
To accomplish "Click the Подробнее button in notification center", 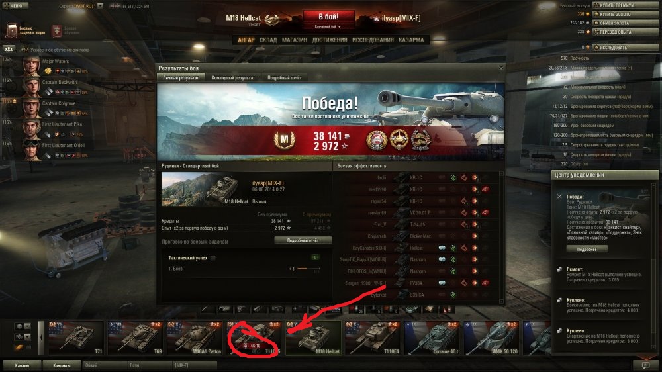I will click(587, 249).
